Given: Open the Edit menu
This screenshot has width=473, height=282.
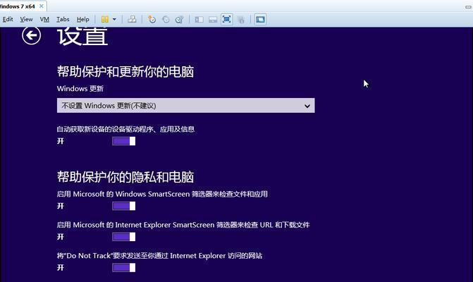Looking at the screenshot, I should pyautogui.click(x=8, y=20).
